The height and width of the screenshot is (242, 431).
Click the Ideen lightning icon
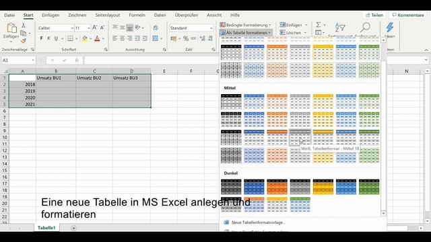(x=390, y=27)
